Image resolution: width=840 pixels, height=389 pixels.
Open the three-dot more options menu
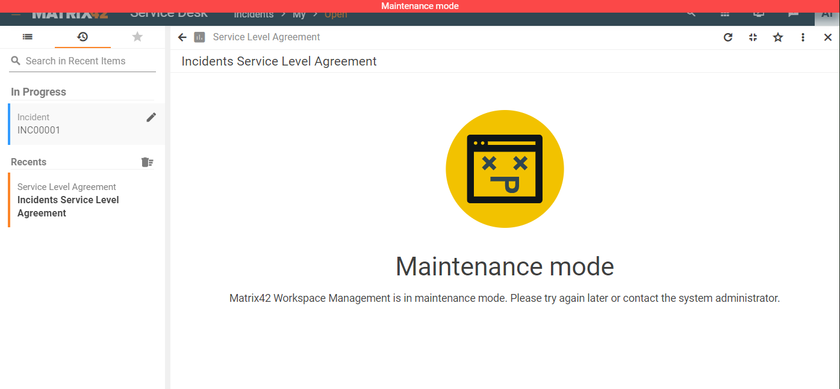[803, 37]
